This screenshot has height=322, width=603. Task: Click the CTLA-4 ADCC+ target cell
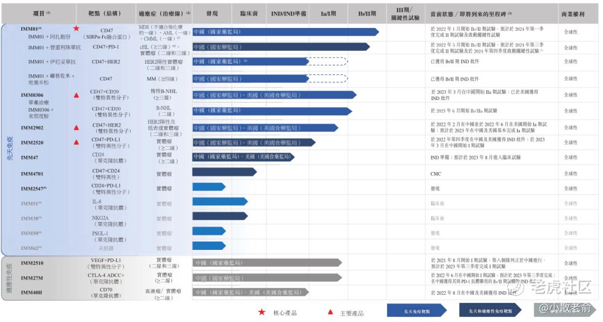[x=106, y=278]
